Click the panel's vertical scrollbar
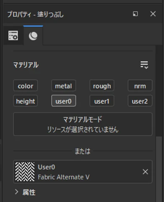164x202 pixels. [159, 169]
